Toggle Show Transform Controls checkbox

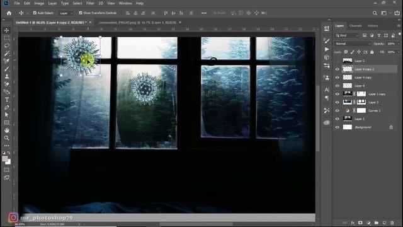[x=81, y=13]
